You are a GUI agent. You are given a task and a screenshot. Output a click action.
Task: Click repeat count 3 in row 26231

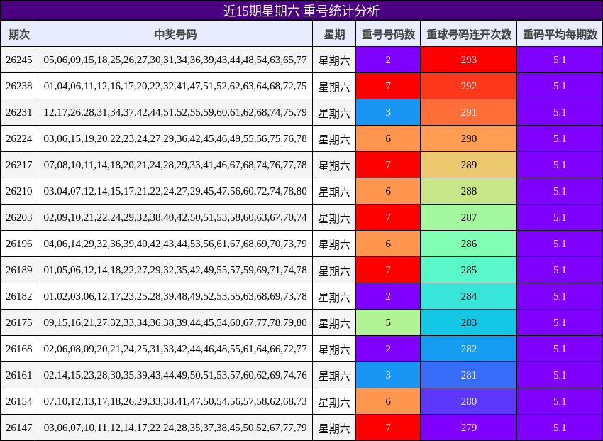point(388,112)
